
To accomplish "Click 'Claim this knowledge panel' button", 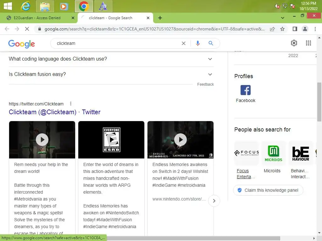I will [x=268, y=190].
